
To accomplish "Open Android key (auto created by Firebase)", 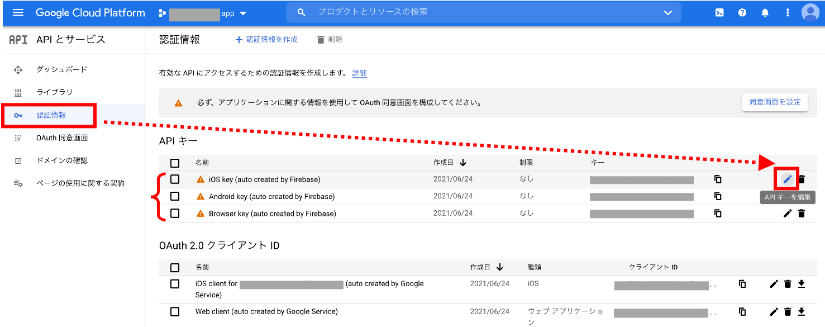I will 272,197.
